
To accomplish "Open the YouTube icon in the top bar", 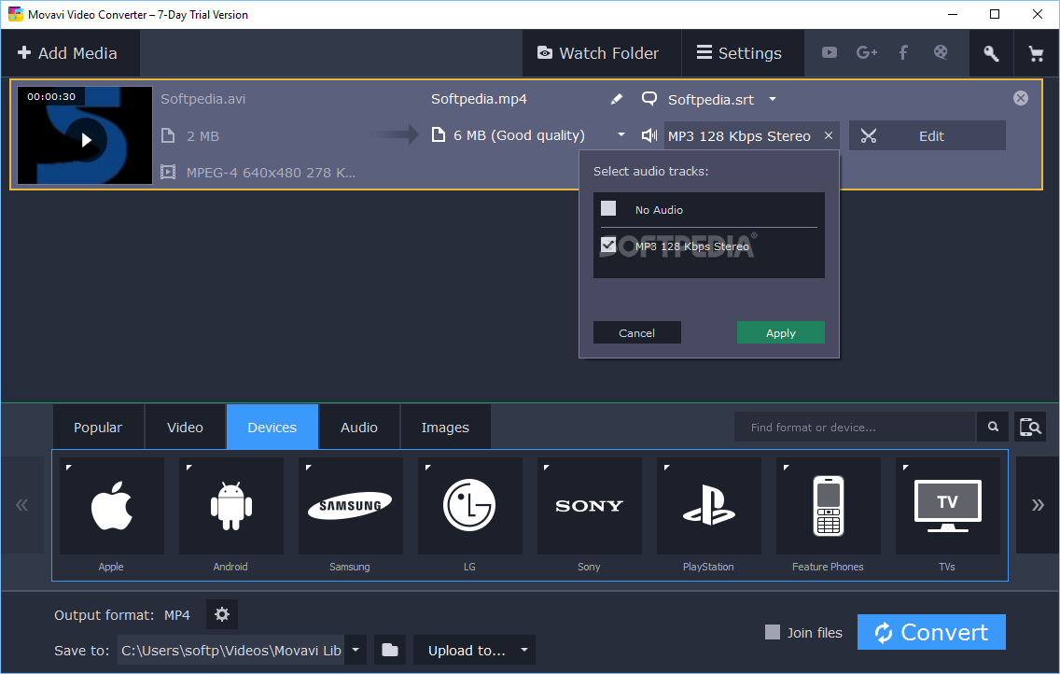I will tap(829, 52).
